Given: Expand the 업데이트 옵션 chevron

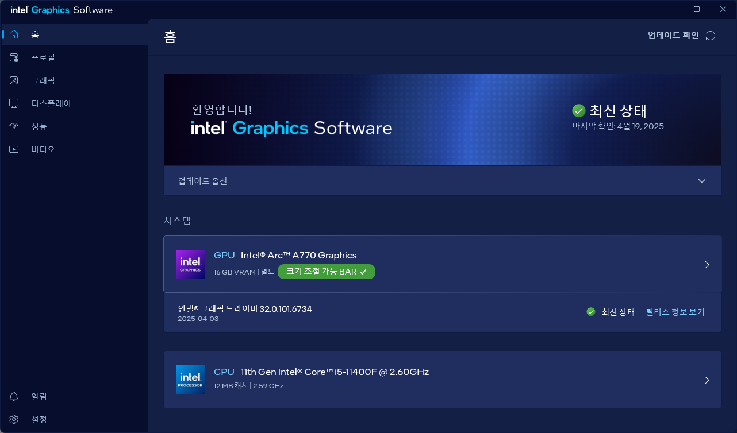Looking at the screenshot, I should click(x=701, y=181).
